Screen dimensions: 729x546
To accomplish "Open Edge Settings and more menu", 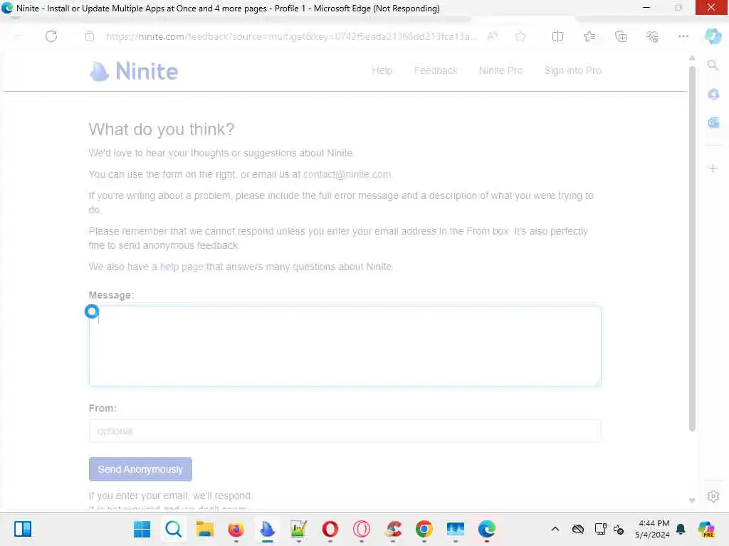I will tap(683, 36).
